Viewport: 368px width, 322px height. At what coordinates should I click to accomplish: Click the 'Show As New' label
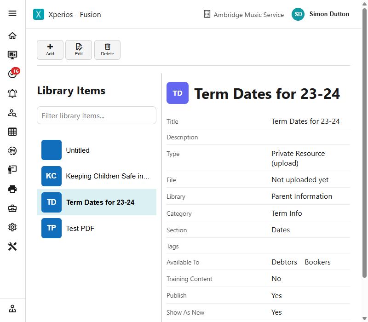[x=185, y=312]
